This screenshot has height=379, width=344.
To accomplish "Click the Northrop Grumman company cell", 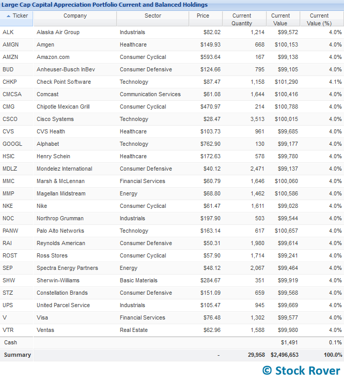I will point(60,218).
